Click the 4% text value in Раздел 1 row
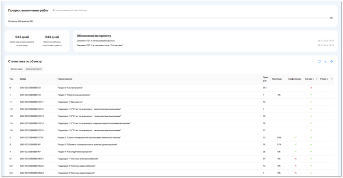The width and height of the screenshot is (343, 178). tap(279, 95)
